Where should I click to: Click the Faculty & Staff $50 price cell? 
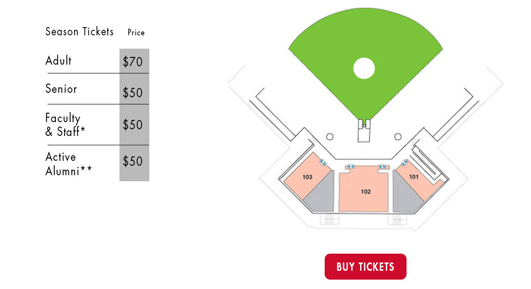(x=134, y=125)
